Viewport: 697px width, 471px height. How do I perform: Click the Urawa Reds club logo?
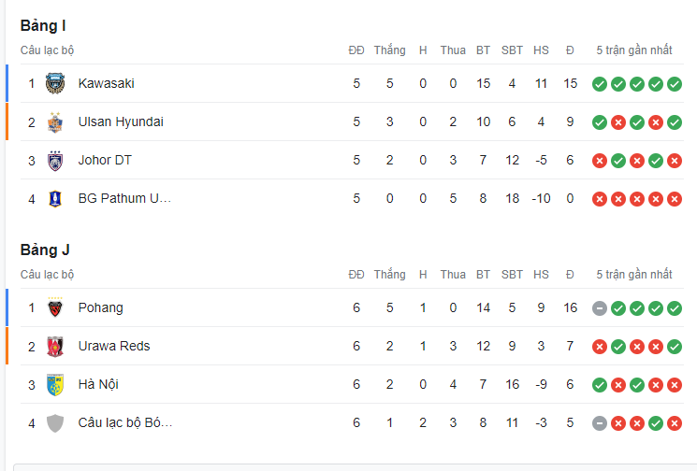tap(55, 347)
